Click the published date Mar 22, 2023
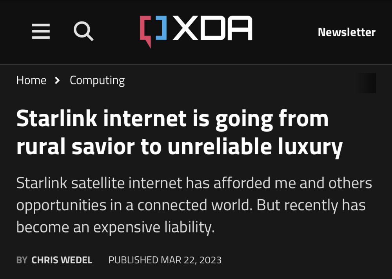This screenshot has height=279, width=392. pyautogui.click(x=165, y=260)
